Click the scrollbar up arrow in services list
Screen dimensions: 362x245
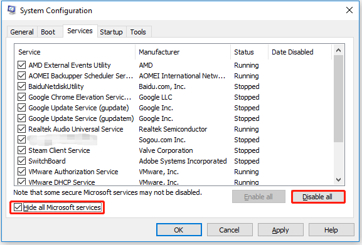(338, 50)
